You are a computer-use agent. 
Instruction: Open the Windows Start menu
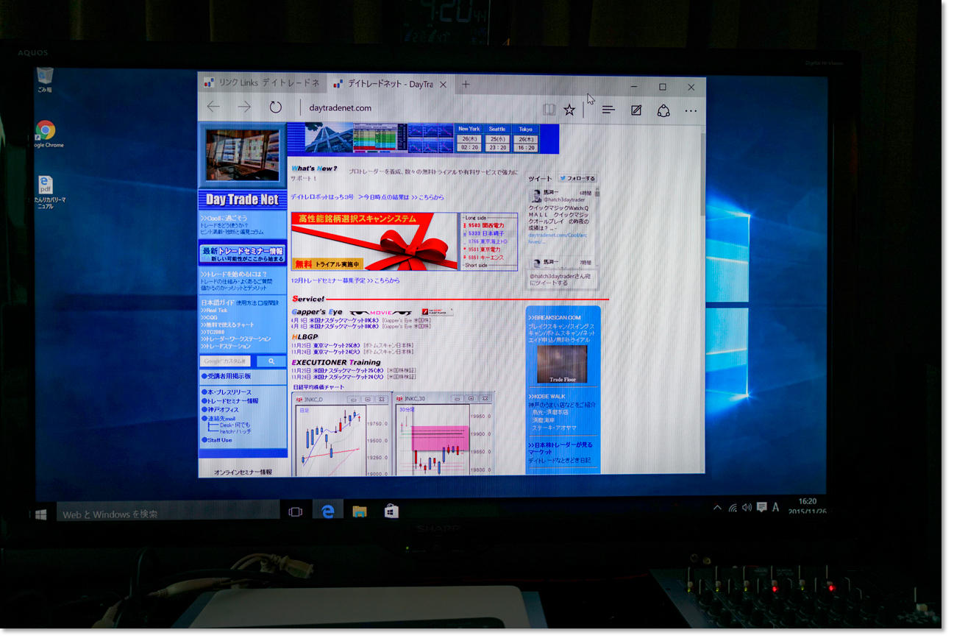(x=41, y=513)
